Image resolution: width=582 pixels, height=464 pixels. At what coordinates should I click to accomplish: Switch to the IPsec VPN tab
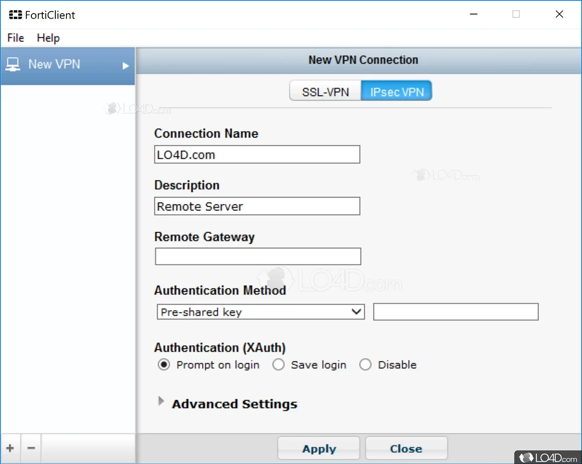coord(397,91)
